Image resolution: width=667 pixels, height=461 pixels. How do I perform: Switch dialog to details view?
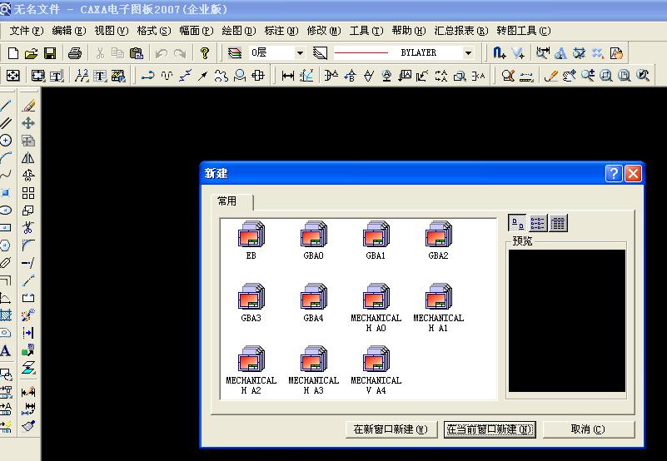tap(558, 223)
